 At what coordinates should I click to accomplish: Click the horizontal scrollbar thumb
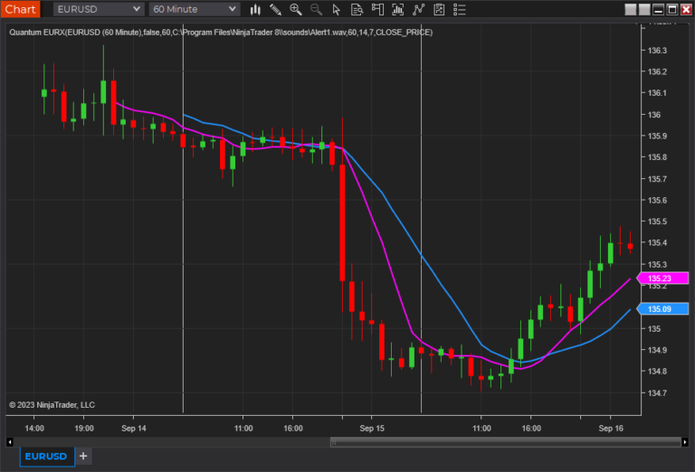507,442
